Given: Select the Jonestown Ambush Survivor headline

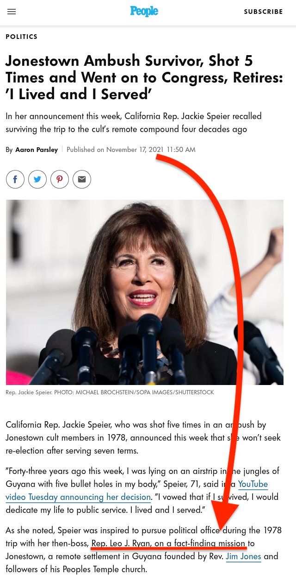Looking at the screenshot, I should tap(144, 77).
